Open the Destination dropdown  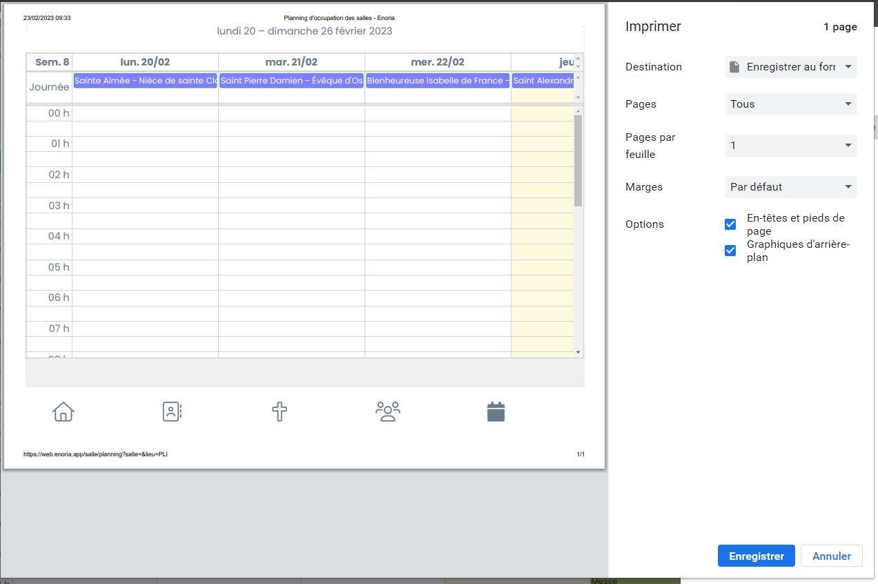pos(791,67)
